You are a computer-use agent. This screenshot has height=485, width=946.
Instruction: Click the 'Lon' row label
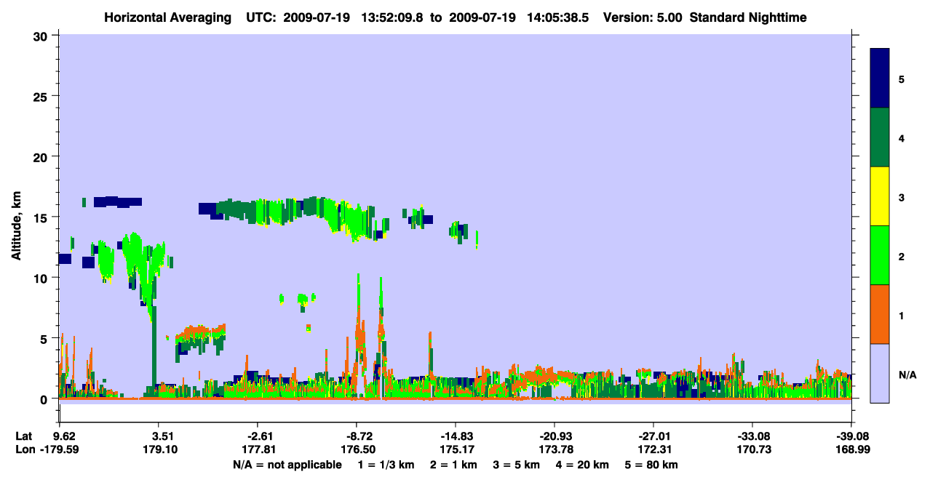(25, 450)
